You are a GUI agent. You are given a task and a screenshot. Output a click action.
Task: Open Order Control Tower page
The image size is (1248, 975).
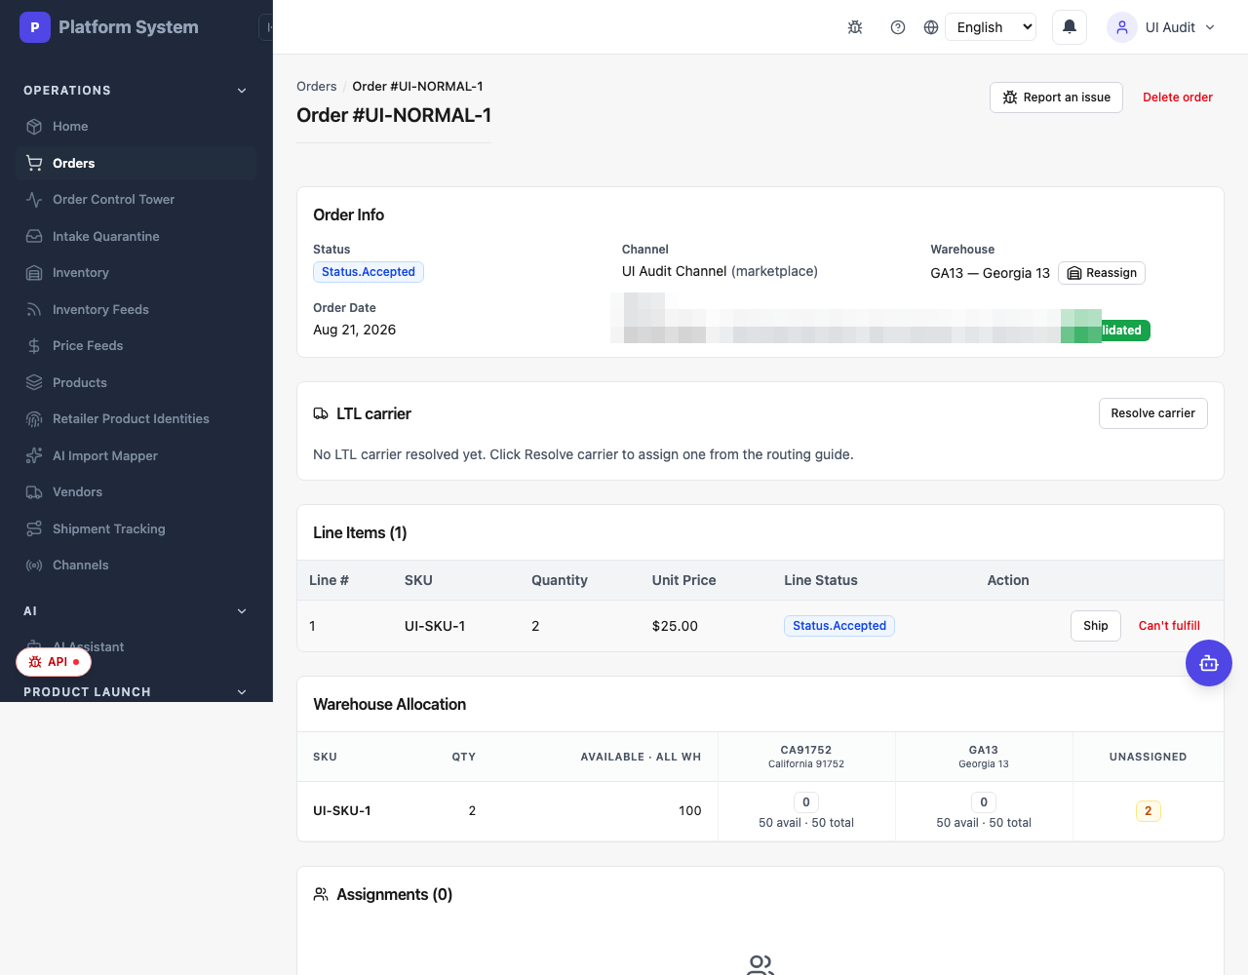[x=136, y=200]
